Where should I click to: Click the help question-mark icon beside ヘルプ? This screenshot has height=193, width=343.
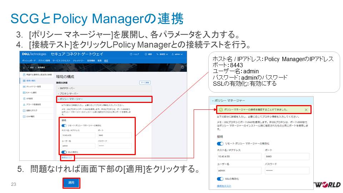(131, 54)
